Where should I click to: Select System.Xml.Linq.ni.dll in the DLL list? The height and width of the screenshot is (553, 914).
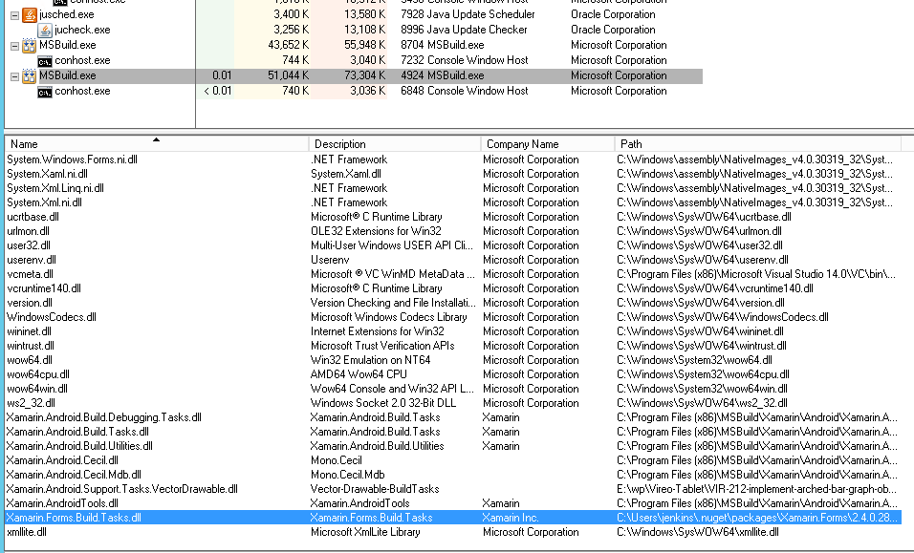tap(55, 188)
